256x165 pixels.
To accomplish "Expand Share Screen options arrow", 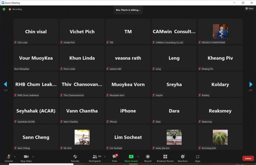I will [138, 157].
